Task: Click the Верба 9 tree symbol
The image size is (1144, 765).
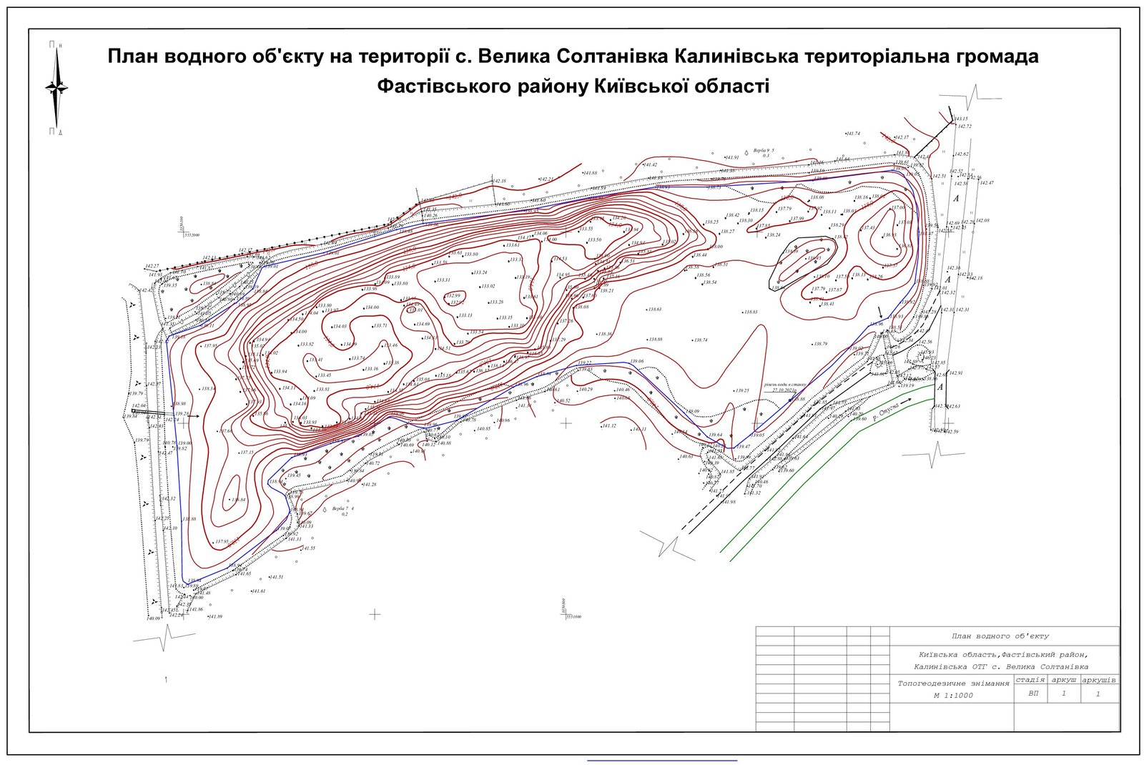Action: (x=746, y=153)
